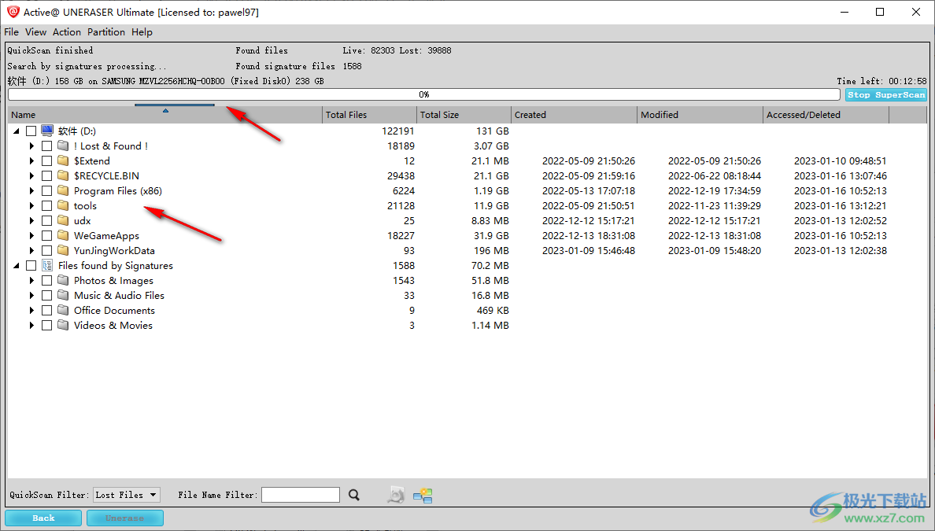
Task: Sort by the Created column header
Action: [575, 115]
